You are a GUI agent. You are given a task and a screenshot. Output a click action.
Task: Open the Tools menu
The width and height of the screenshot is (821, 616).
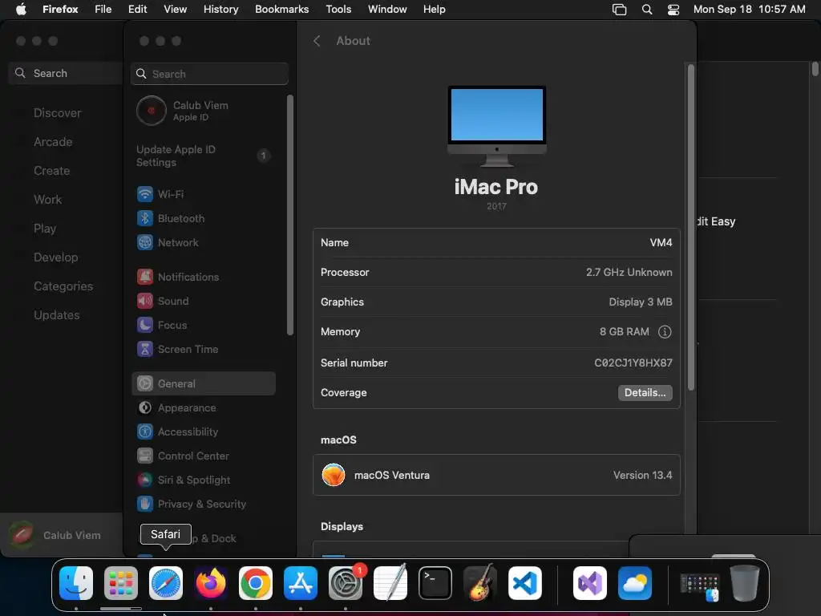click(x=338, y=9)
